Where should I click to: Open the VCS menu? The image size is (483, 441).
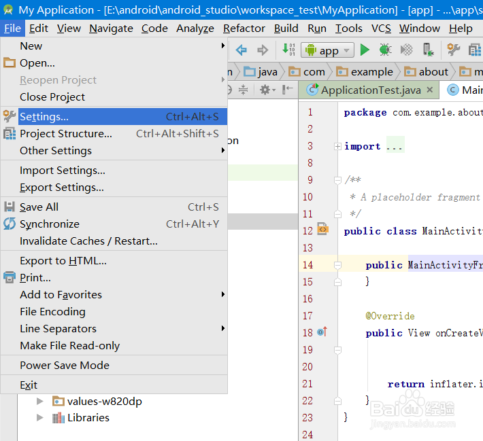coord(381,29)
